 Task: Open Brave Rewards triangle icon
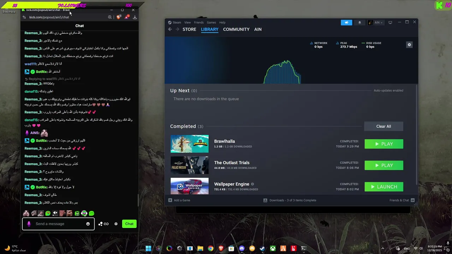coord(127,17)
